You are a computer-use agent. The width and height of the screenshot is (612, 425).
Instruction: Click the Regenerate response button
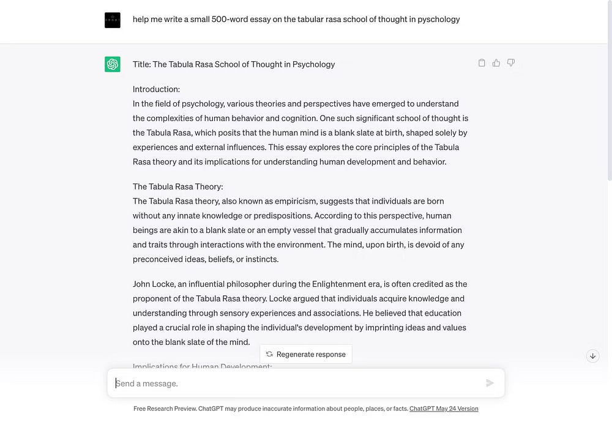306,354
